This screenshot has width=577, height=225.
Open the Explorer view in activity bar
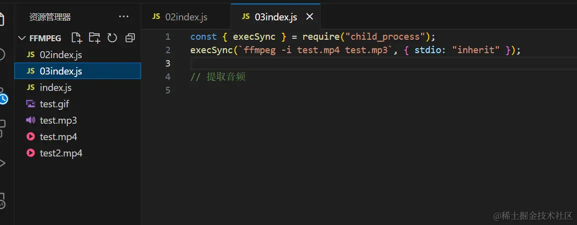[2, 19]
